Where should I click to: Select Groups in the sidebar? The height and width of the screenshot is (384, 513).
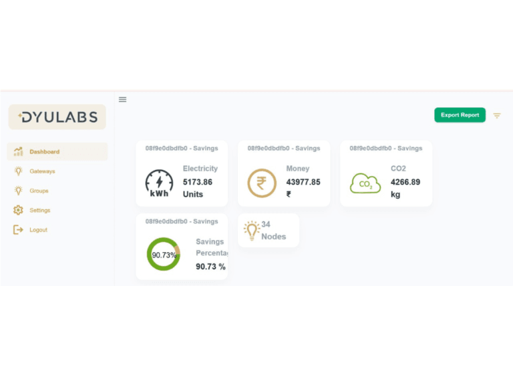pos(39,191)
